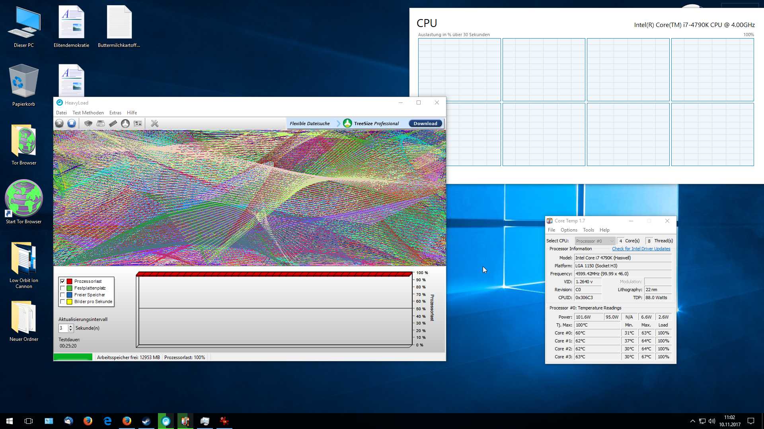764x429 pixels.
Task: Click the TreeSize File Search toolbar icon
Action: (x=138, y=124)
